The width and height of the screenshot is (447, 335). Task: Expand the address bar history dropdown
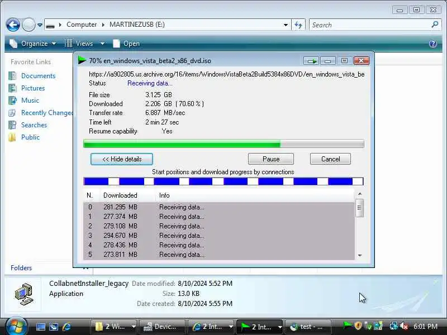pyautogui.click(x=286, y=25)
